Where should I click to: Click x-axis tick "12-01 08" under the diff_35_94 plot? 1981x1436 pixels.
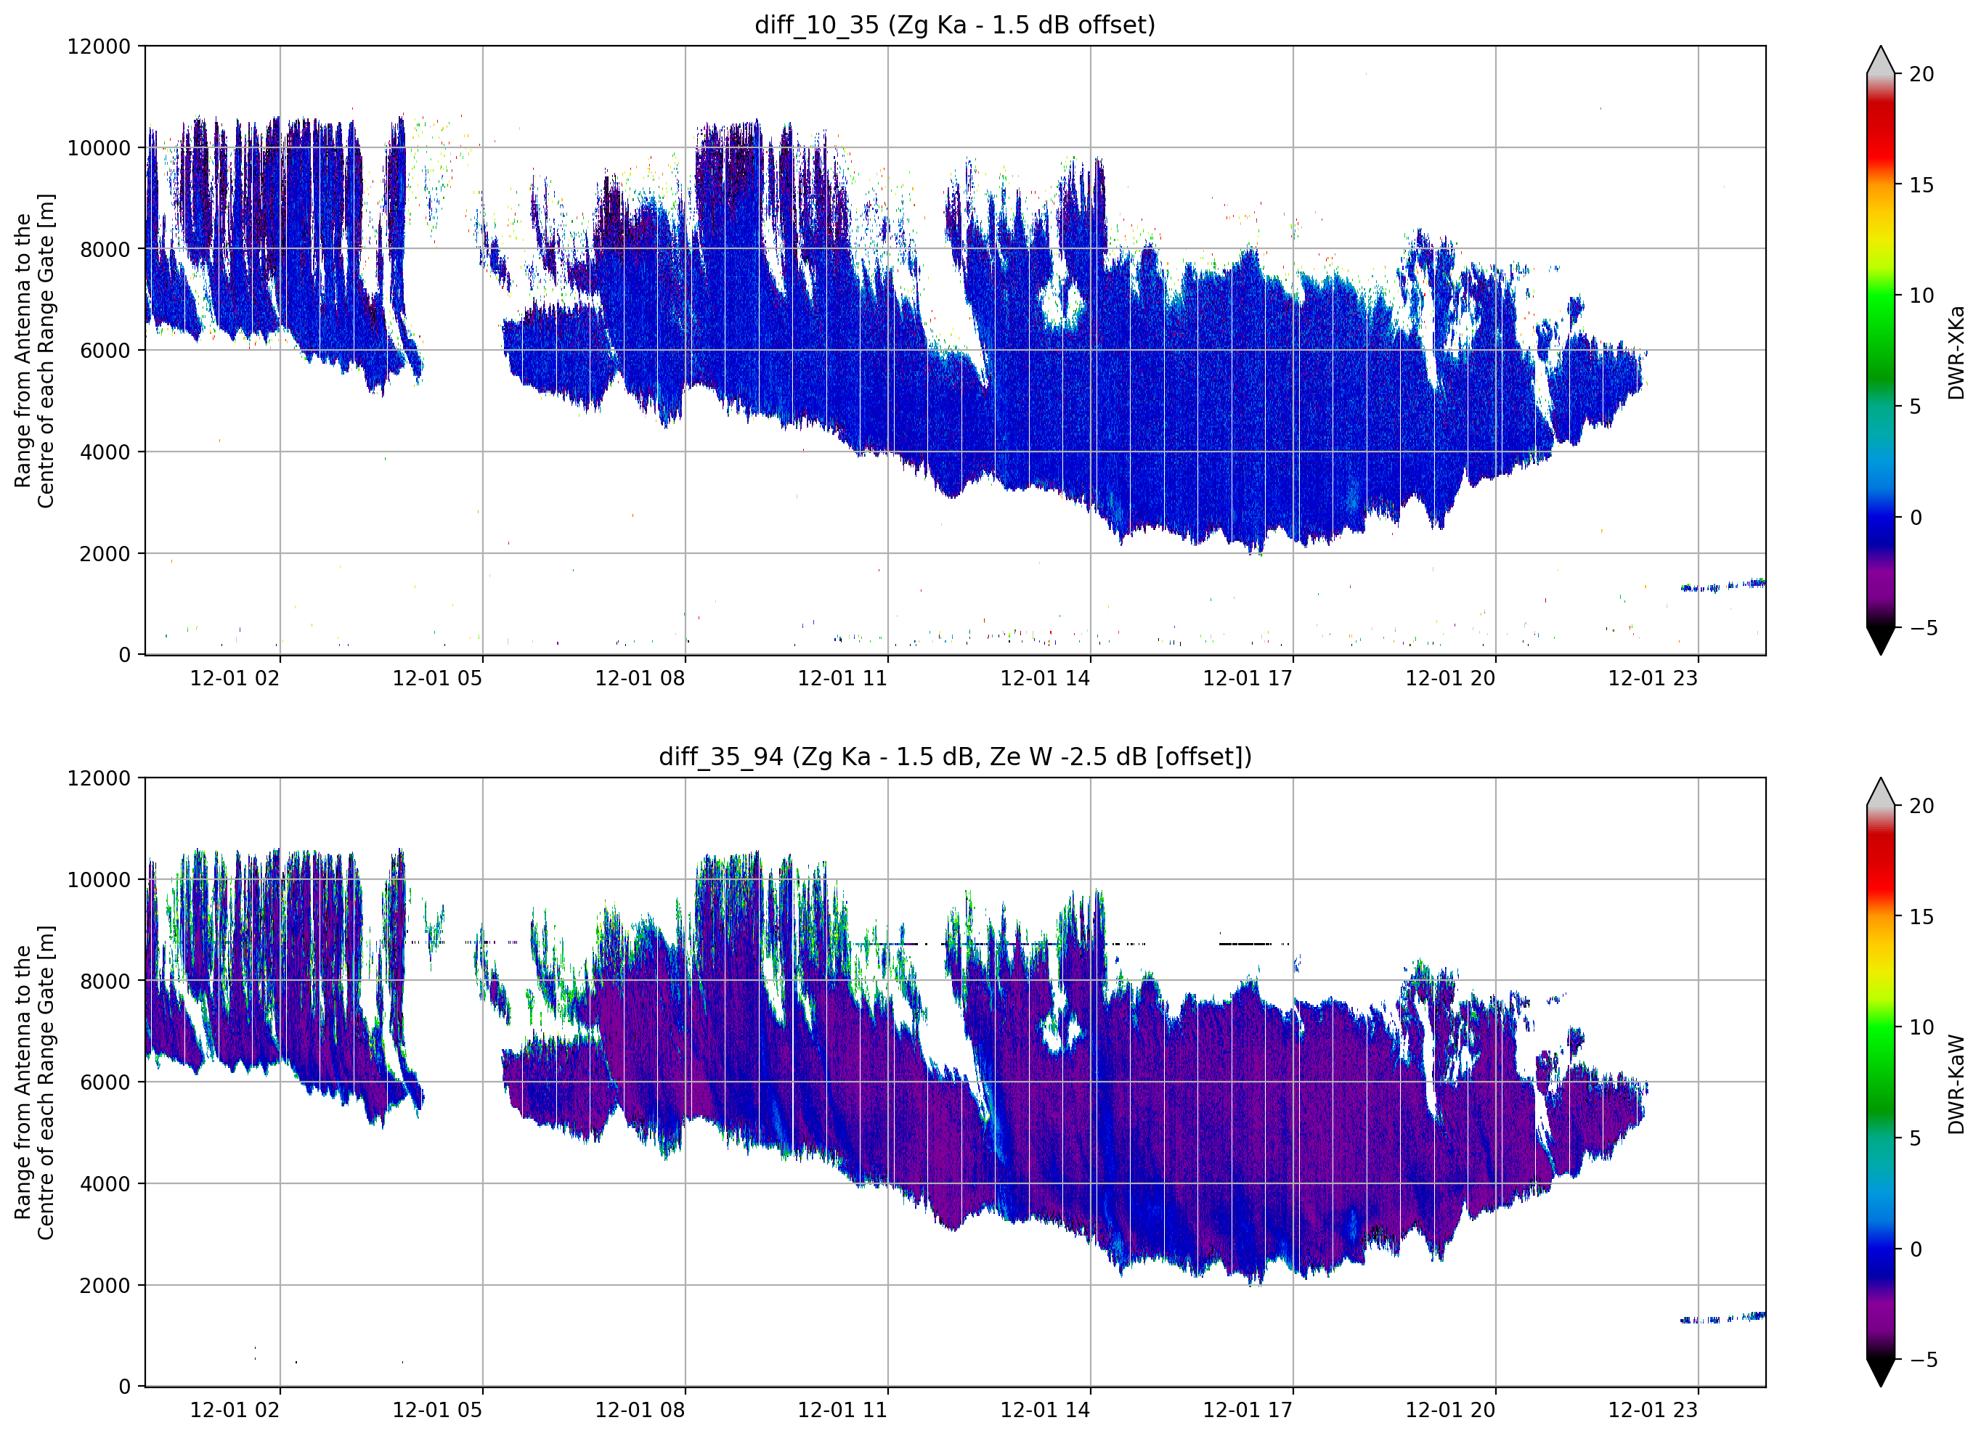[x=640, y=1410]
